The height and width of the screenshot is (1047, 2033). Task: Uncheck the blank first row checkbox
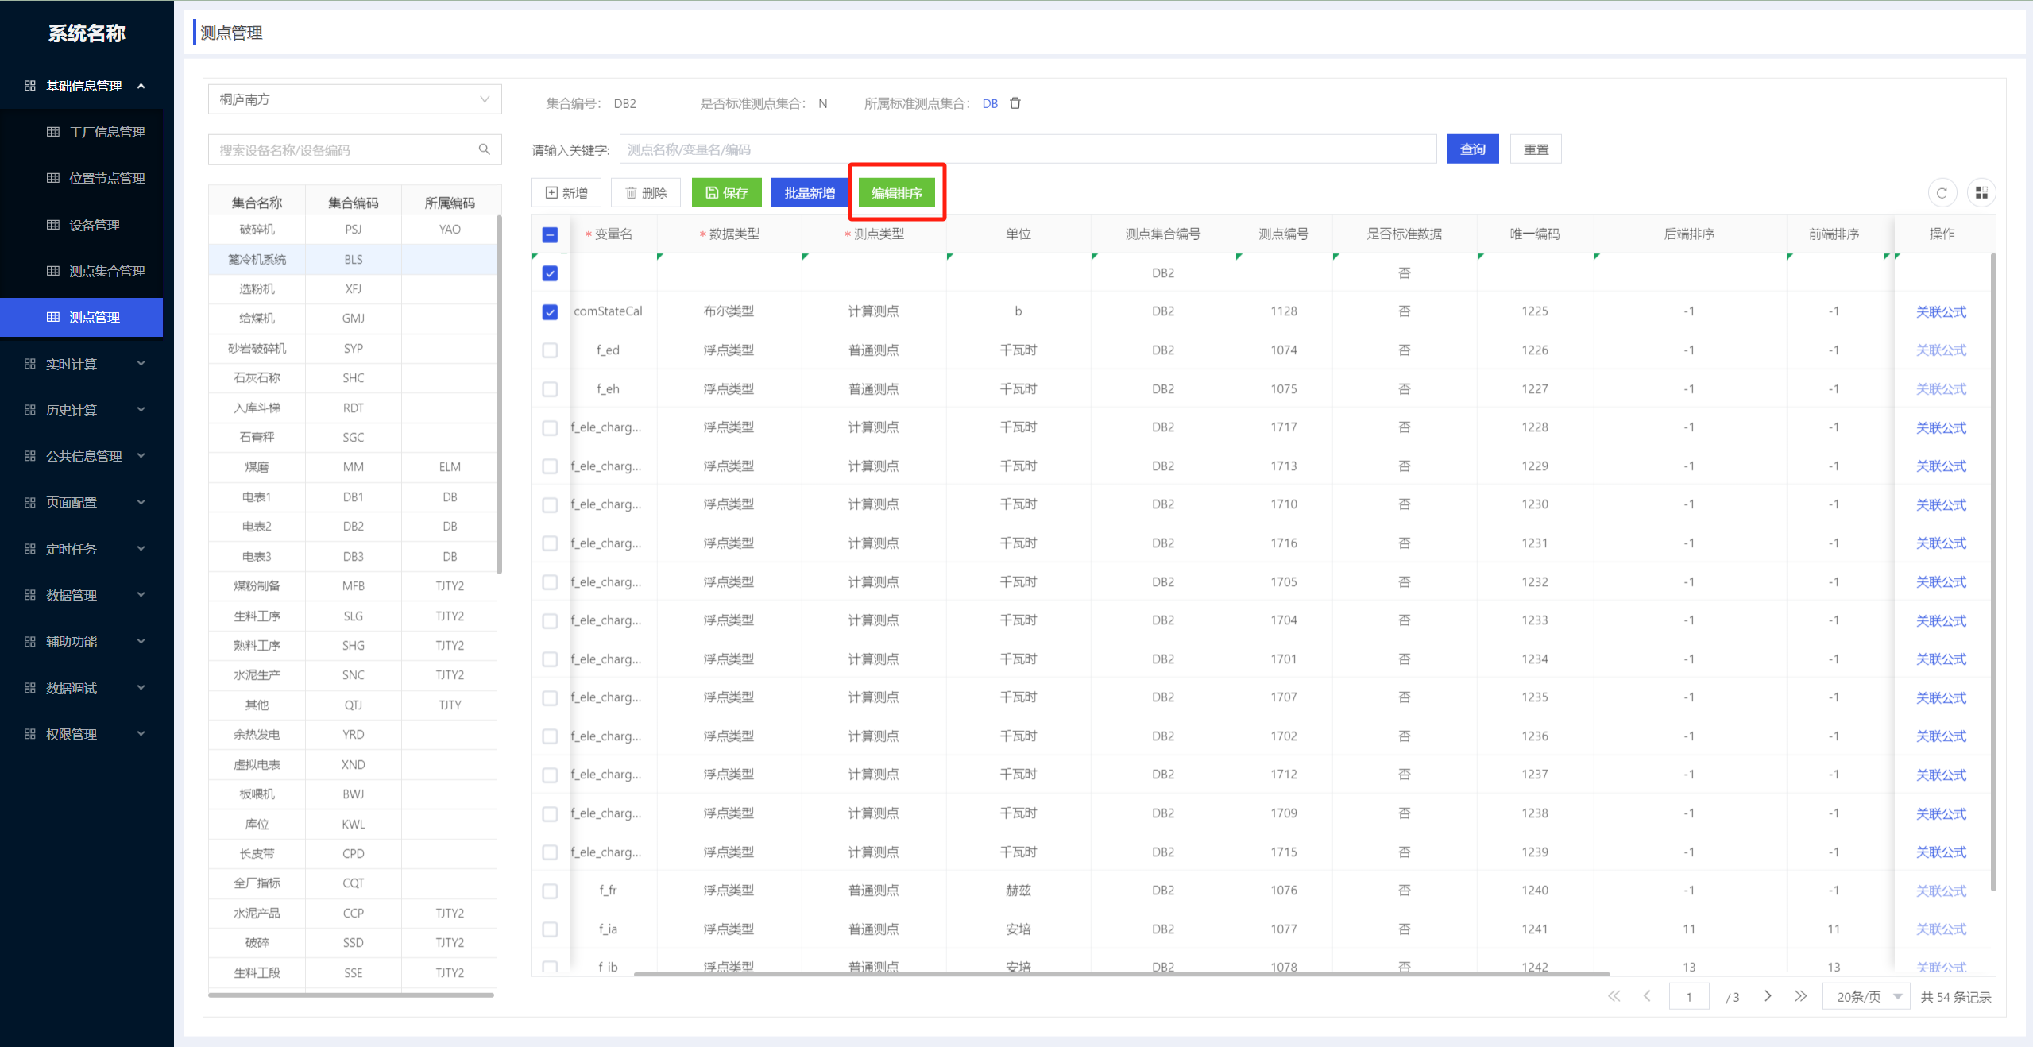click(550, 273)
